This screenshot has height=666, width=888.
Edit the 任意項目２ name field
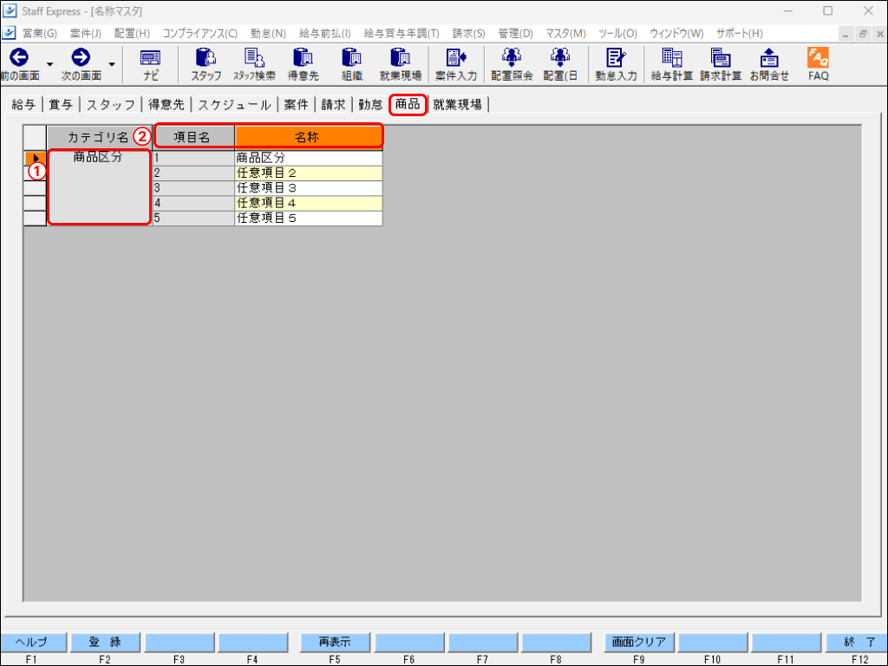point(309,173)
